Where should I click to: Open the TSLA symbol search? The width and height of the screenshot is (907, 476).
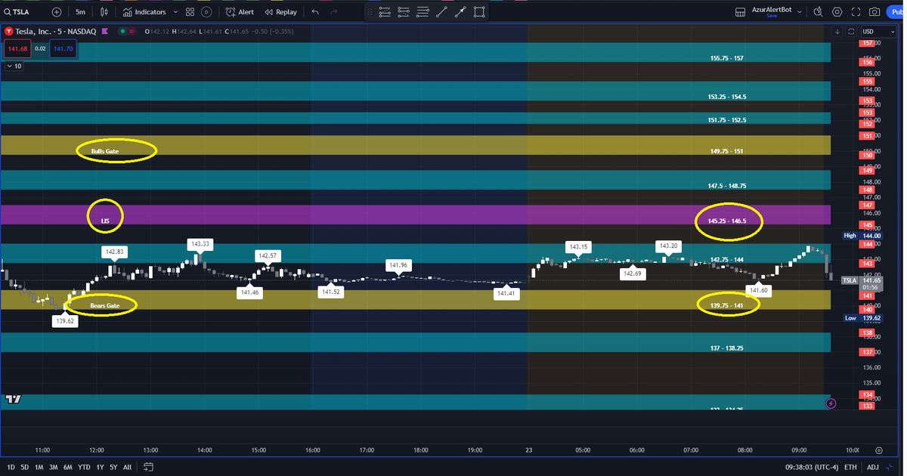coord(17,12)
